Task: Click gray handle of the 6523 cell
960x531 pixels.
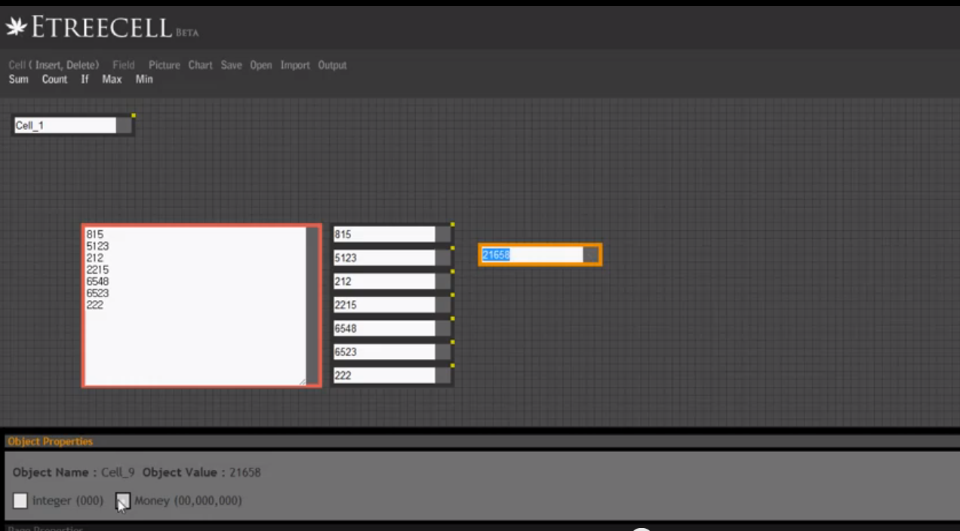Action: tap(443, 351)
